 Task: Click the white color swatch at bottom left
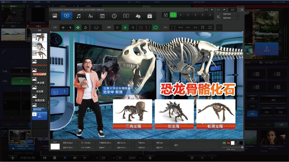(55, 146)
